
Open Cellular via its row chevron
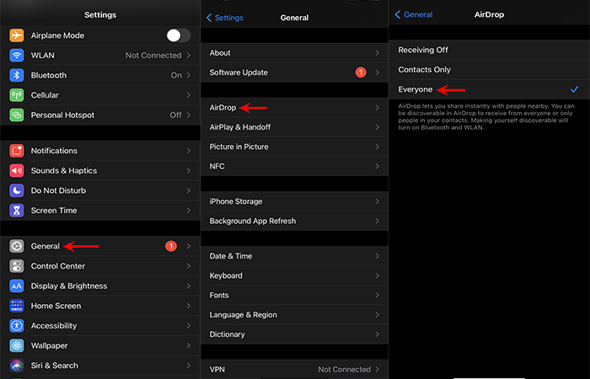click(189, 95)
